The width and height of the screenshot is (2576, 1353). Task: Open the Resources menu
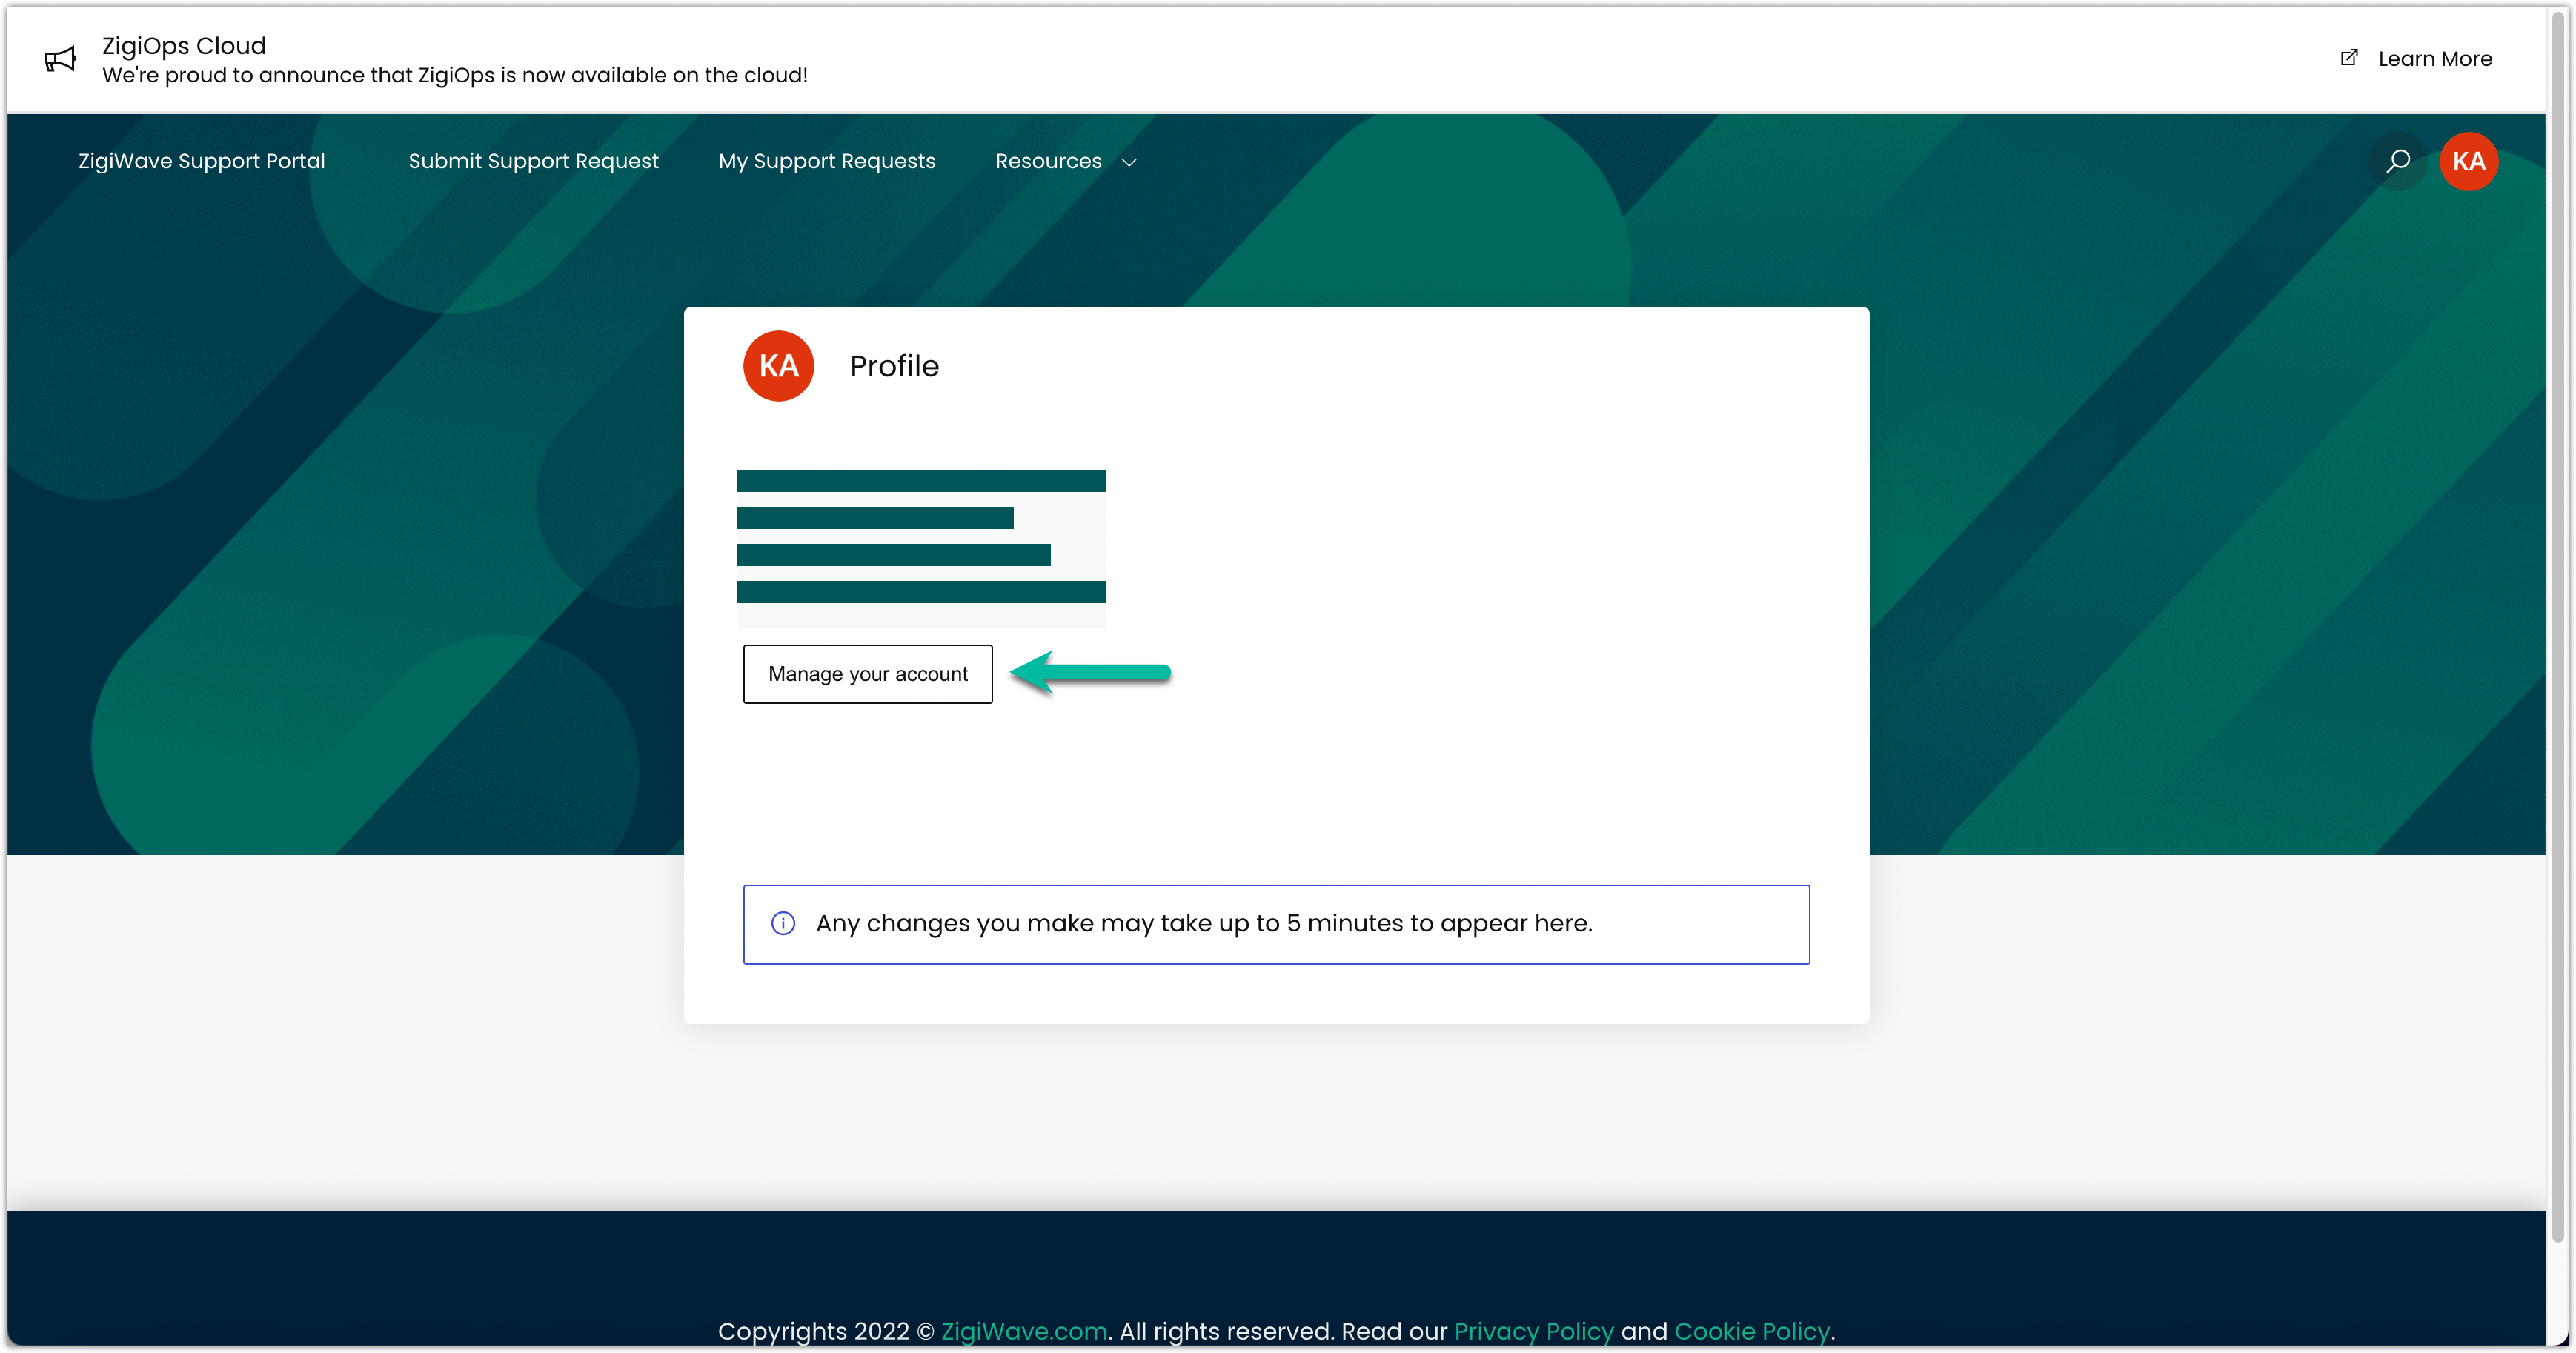1048,161
